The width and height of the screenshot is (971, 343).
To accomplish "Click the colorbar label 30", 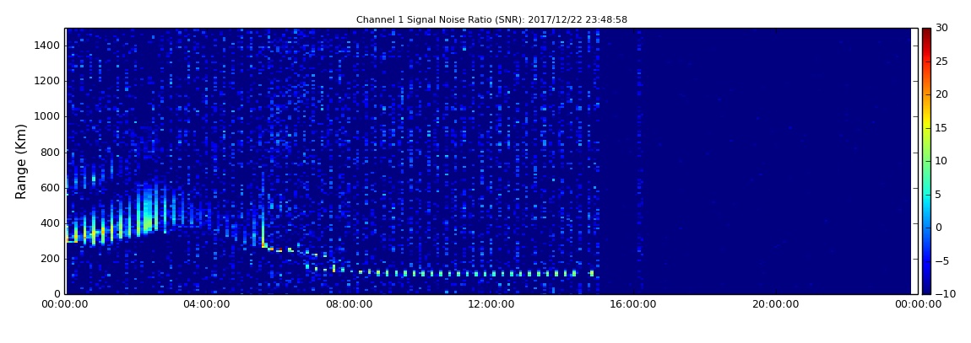I will point(942,28).
